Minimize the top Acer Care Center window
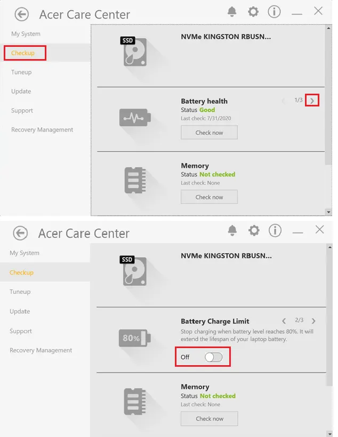 point(297,14)
